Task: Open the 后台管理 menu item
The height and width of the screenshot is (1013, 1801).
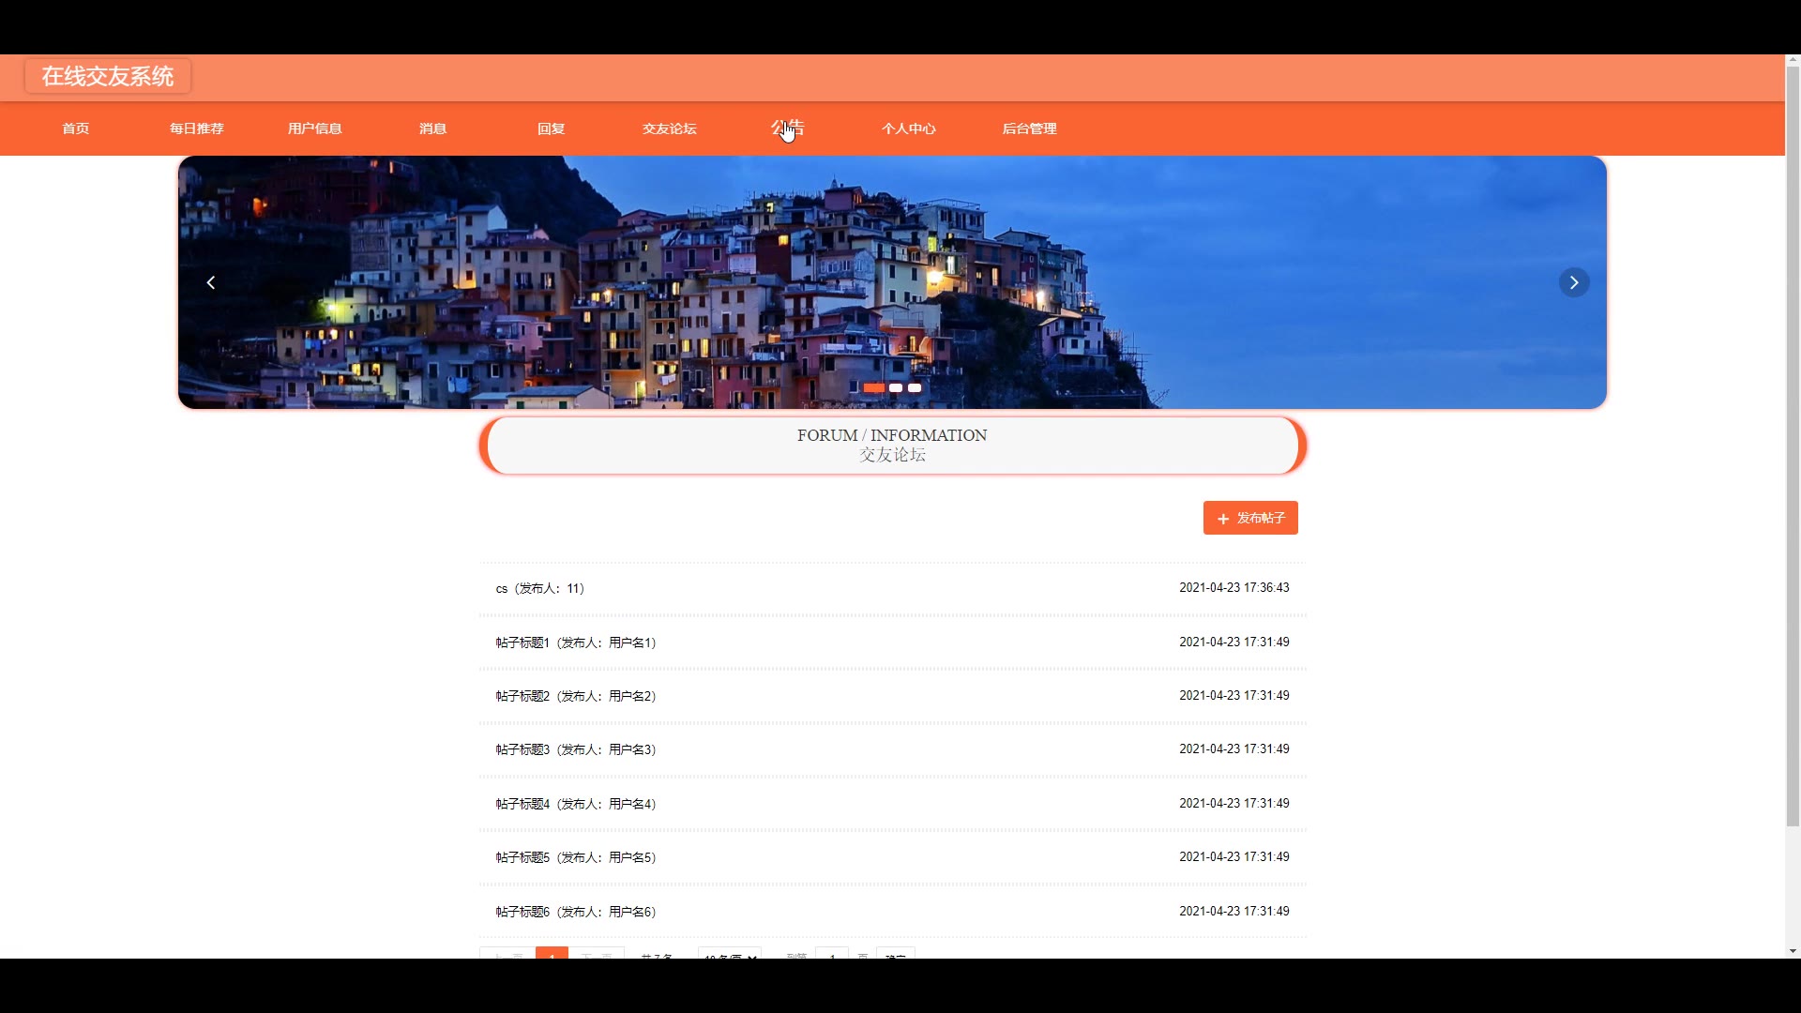Action: coord(1029,129)
